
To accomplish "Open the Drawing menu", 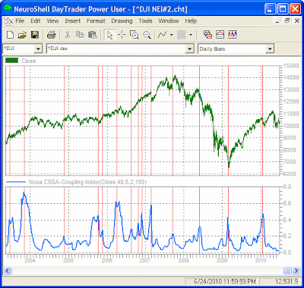I will (x=122, y=21).
